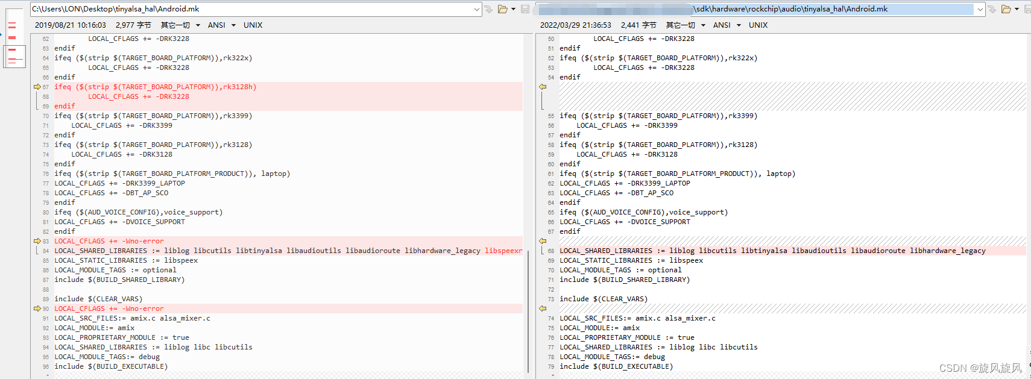Viewport: 1031px width, 379px height.
Task: Click left line 78 -DBT_AP_SCO flag
Action: tap(112, 193)
